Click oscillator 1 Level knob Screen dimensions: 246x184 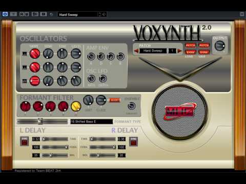pyautogui.click(x=76, y=54)
